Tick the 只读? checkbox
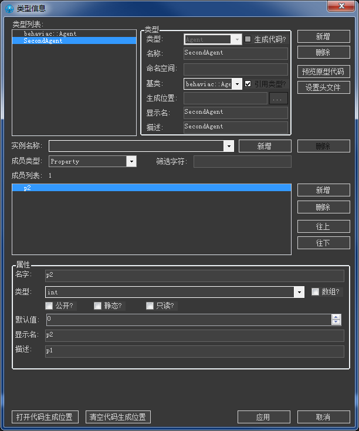The width and height of the screenshot is (359, 431). [x=150, y=306]
